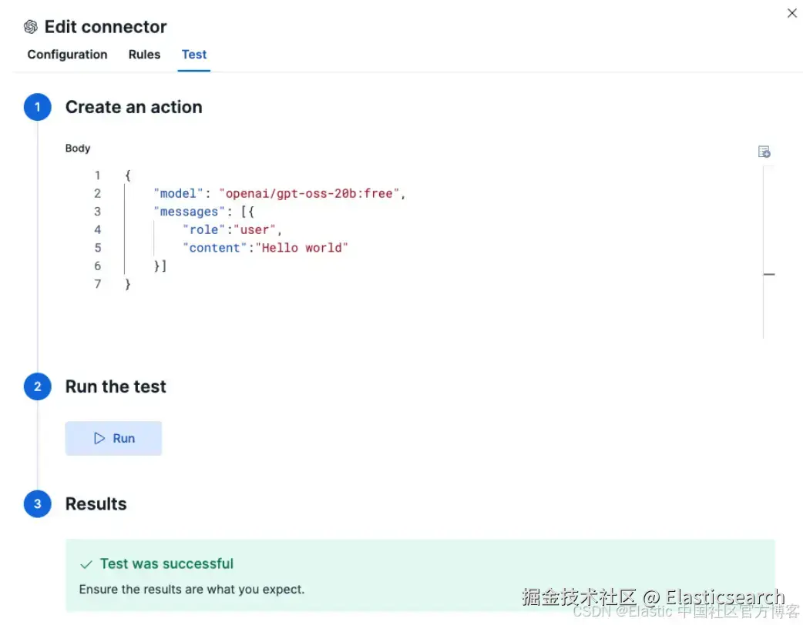
Task: Click line number 7 in editor gutter
Action: click(x=98, y=284)
